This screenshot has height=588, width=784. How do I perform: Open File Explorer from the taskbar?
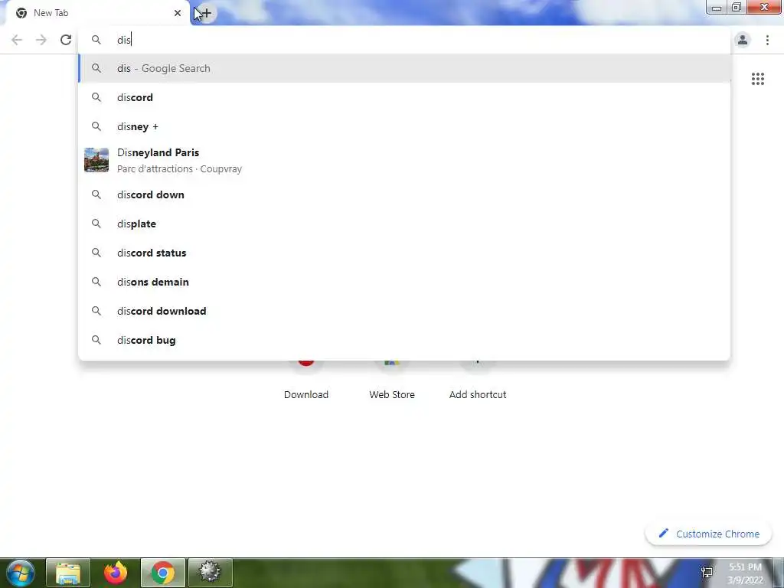[68, 573]
